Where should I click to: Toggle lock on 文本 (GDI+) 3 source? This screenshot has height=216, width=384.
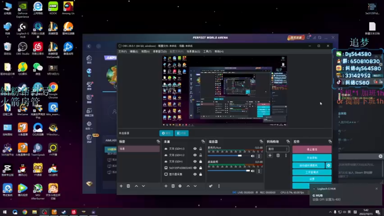(201, 149)
